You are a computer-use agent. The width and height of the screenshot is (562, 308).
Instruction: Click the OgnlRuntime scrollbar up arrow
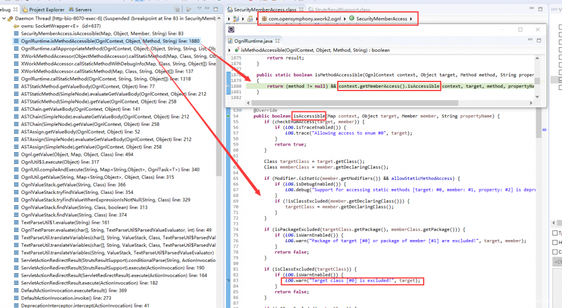point(537,58)
